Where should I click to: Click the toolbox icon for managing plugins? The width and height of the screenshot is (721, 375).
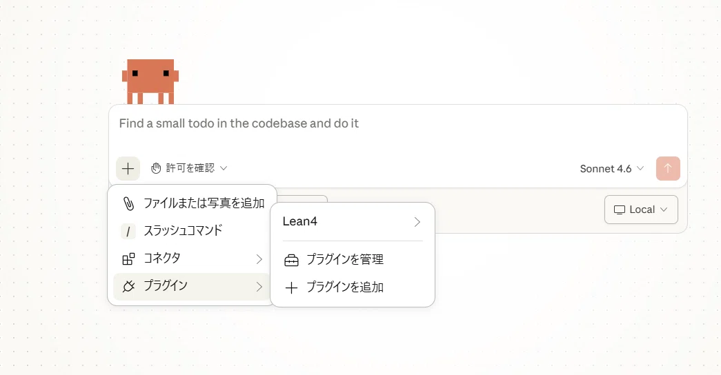pyautogui.click(x=292, y=260)
